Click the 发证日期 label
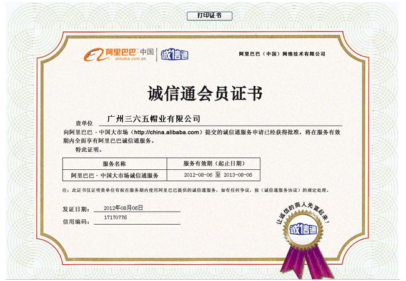Image resolution: width=406 pixels, height=281 pixels. tap(76, 209)
